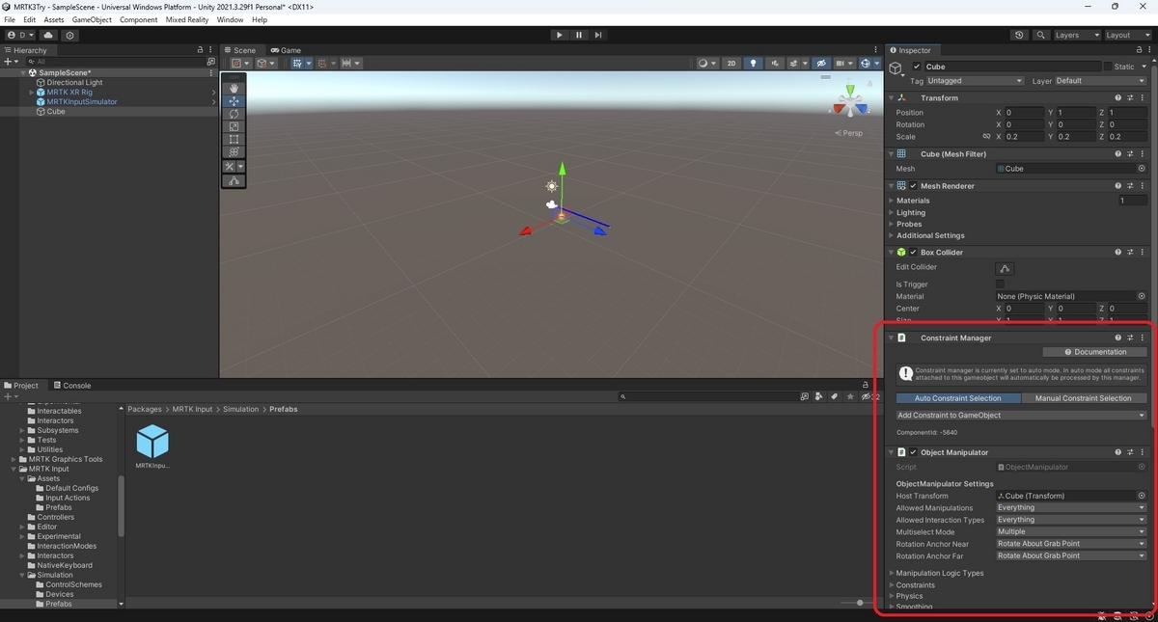1158x622 pixels.
Task: Click Mesh field object picker icon
Action: [x=1142, y=169]
